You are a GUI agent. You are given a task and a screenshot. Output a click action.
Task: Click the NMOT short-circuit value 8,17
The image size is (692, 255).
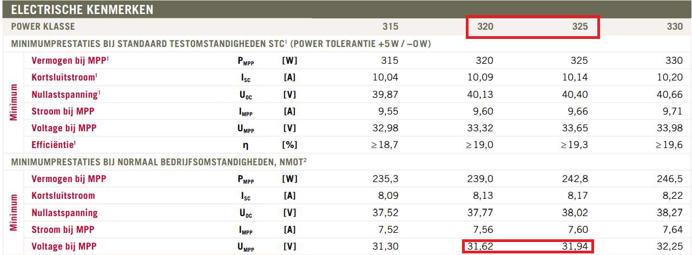[x=578, y=196]
